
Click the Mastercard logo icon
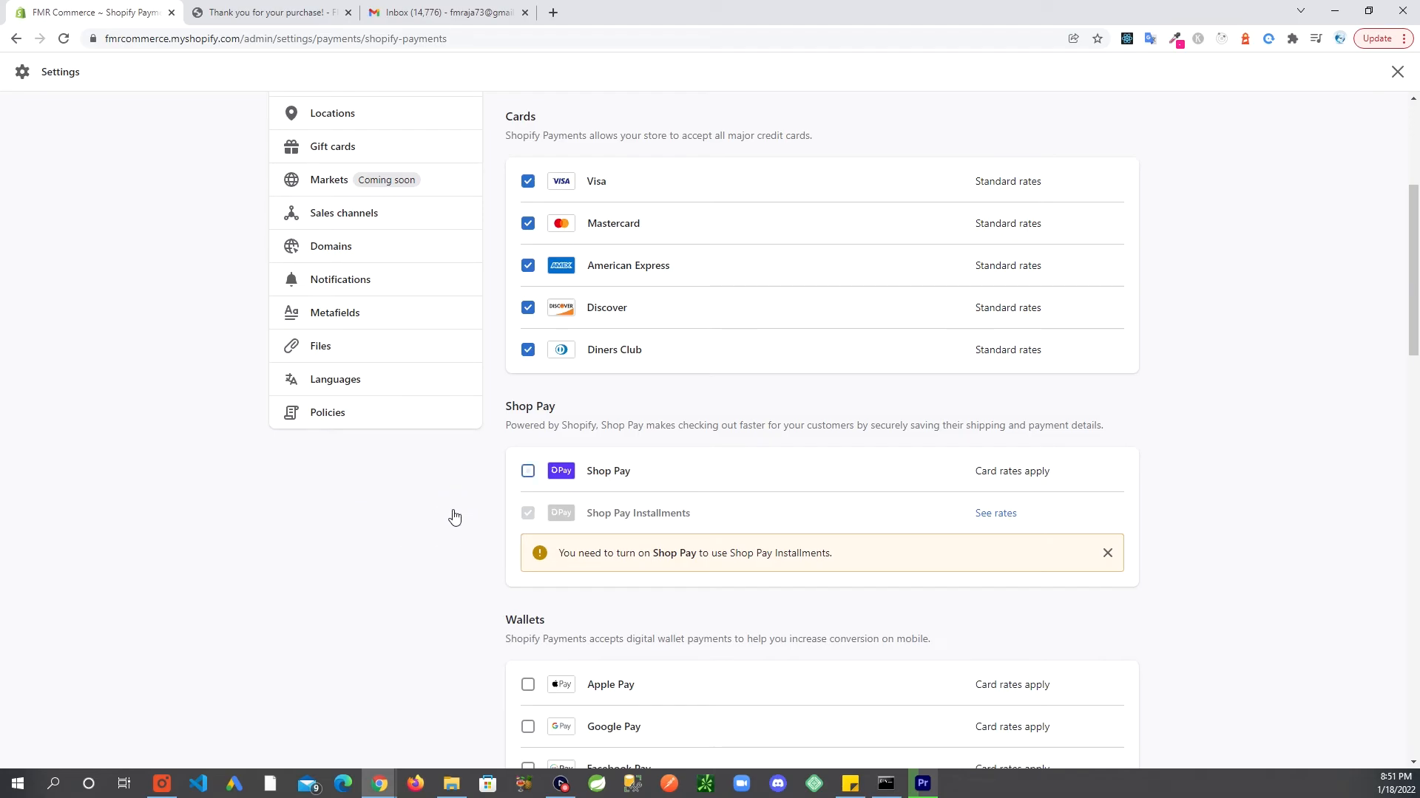pos(561,223)
